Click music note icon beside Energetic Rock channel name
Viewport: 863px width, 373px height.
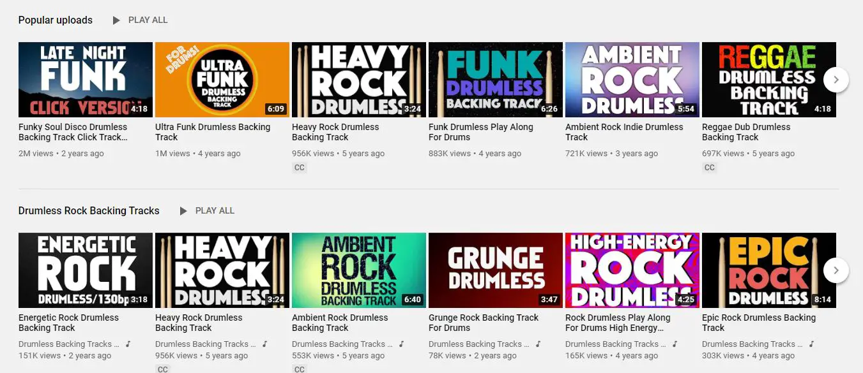pyautogui.click(x=128, y=344)
